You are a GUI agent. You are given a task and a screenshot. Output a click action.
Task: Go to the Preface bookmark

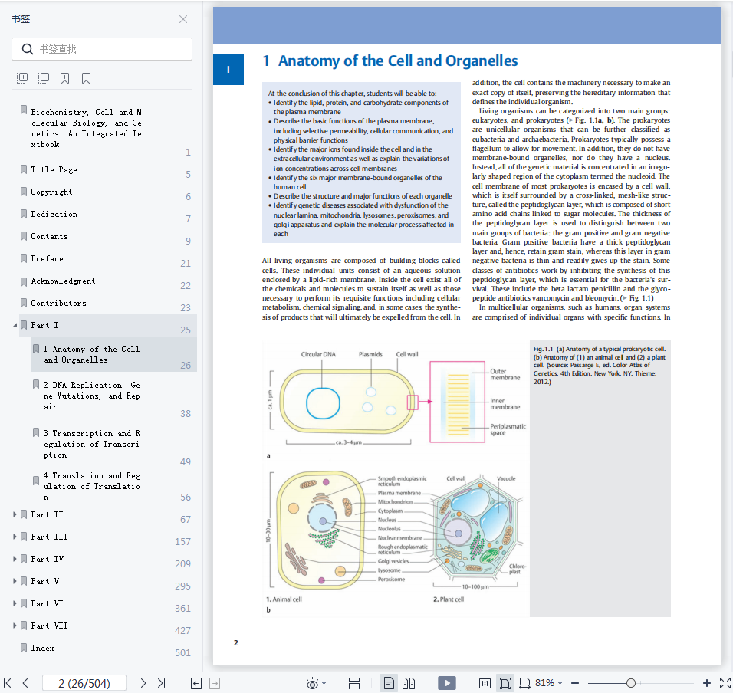pyautogui.click(x=47, y=258)
